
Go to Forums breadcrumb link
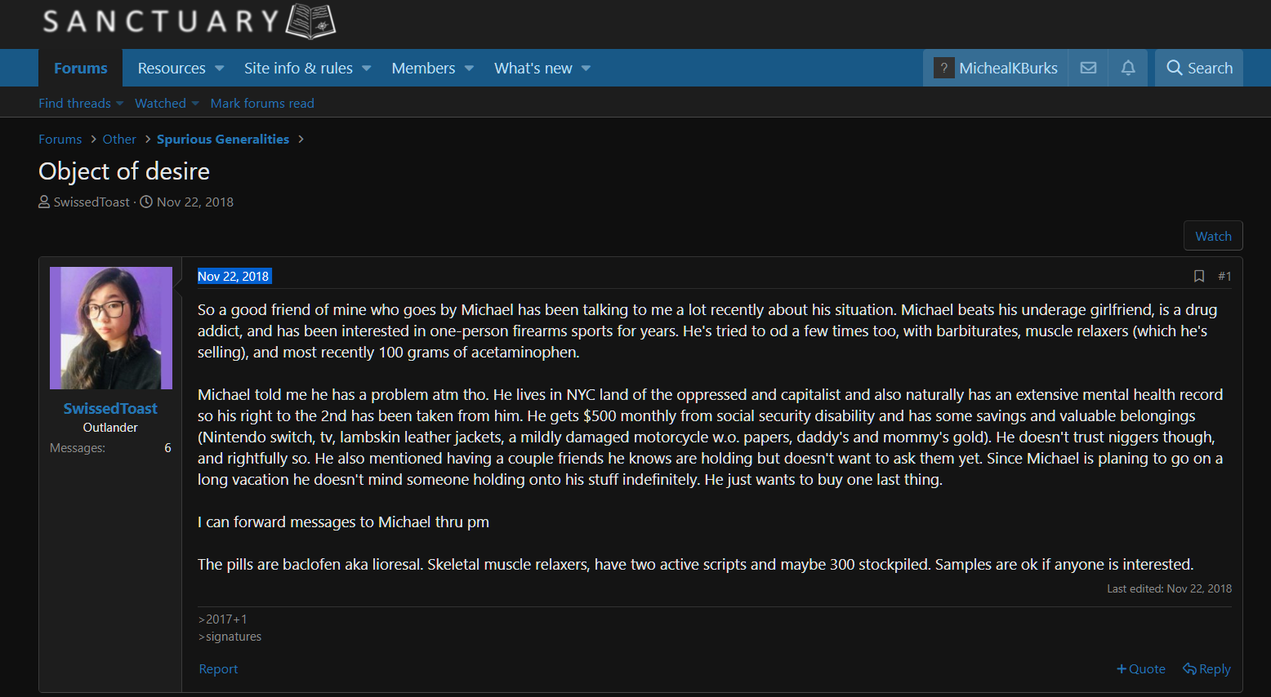[60, 139]
